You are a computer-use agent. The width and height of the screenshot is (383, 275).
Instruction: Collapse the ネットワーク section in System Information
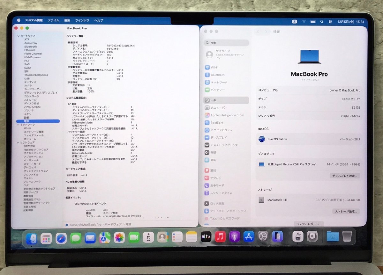(19, 125)
